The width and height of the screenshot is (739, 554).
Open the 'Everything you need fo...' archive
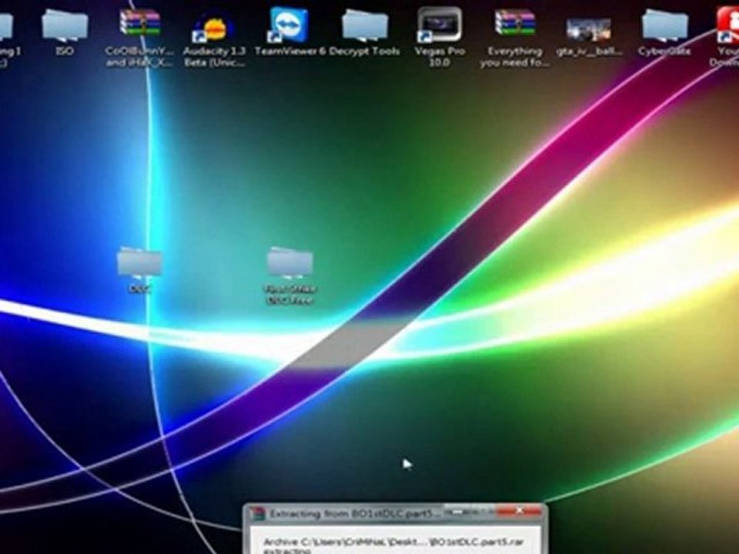click(515, 22)
